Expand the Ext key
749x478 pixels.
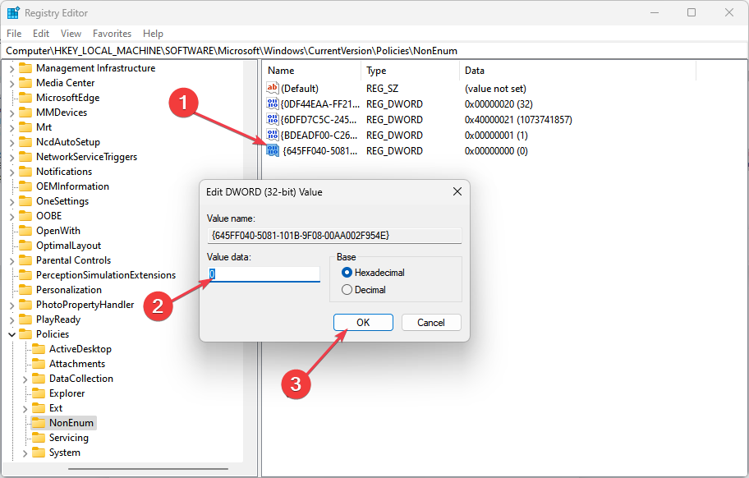pyautogui.click(x=25, y=409)
